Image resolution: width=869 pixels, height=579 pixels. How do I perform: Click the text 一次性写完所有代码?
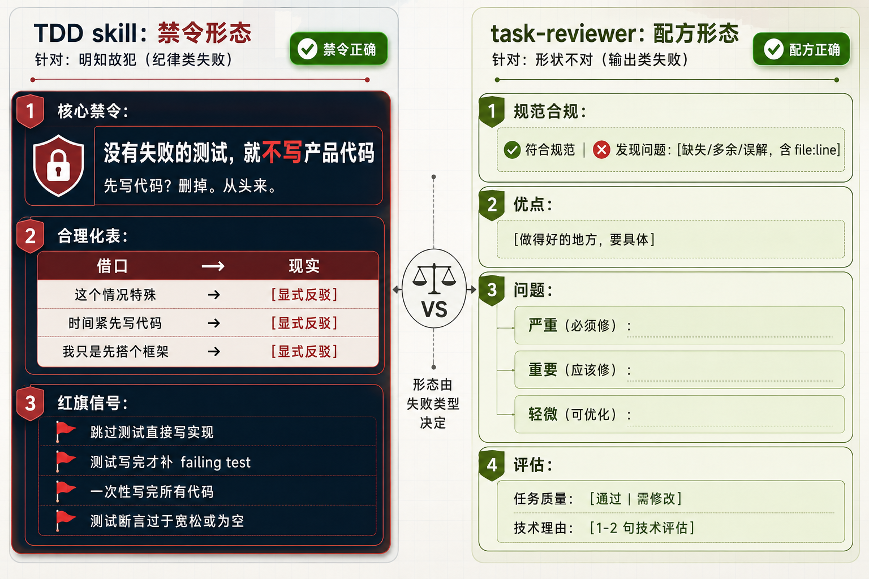pos(152,491)
